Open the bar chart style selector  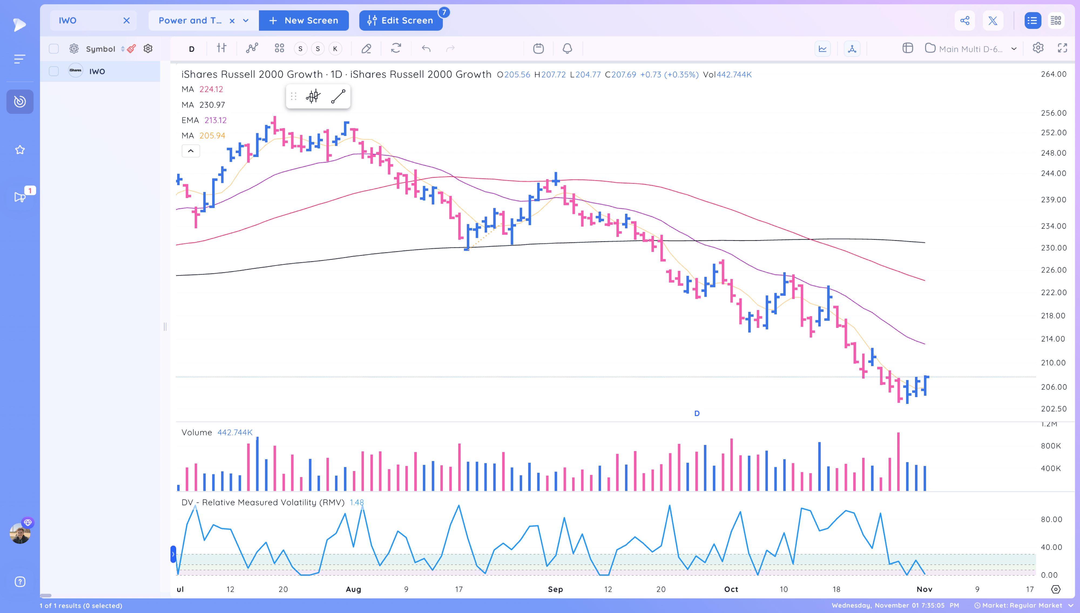tap(222, 48)
